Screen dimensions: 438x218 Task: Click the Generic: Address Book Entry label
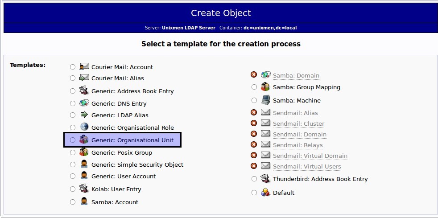point(132,91)
